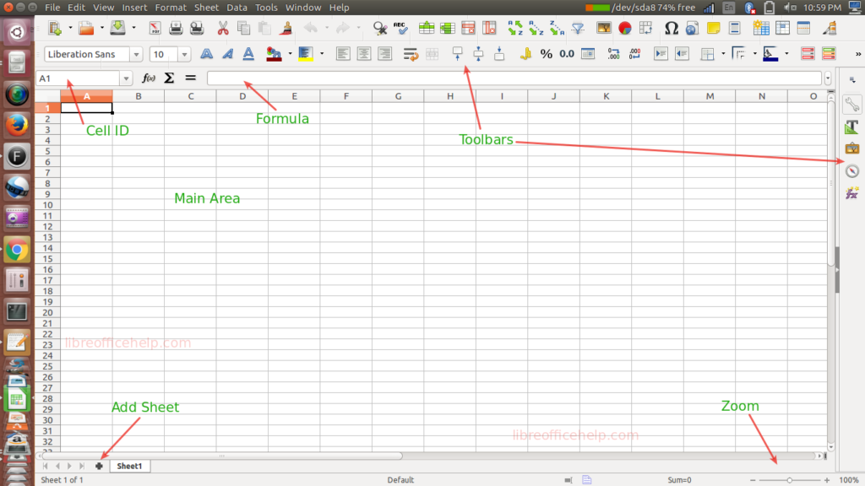This screenshot has height=486, width=865.
Task: Apply bold text formatting
Action: [x=206, y=53]
